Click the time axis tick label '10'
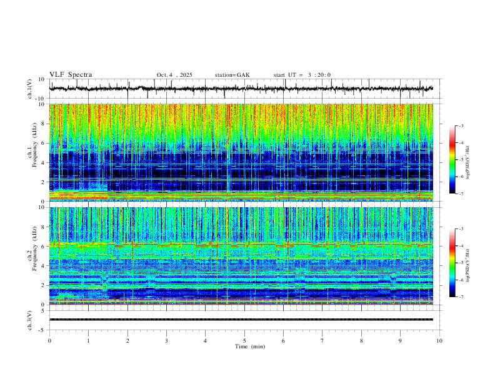Image resolution: width=495 pixels, height=382 pixels. pos(439,341)
